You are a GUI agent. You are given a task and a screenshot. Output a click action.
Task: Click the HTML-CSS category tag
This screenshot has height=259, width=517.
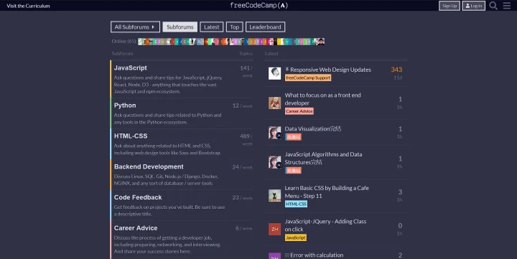tap(296, 204)
